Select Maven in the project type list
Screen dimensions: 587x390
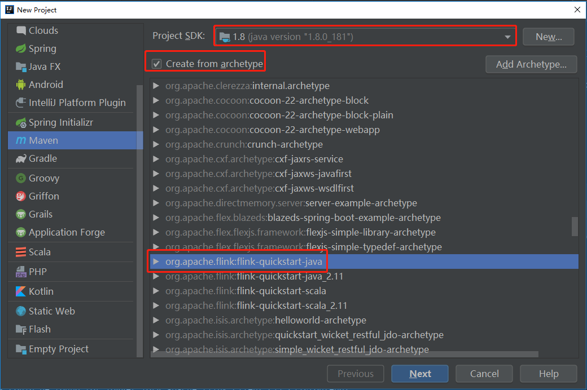(x=75, y=140)
